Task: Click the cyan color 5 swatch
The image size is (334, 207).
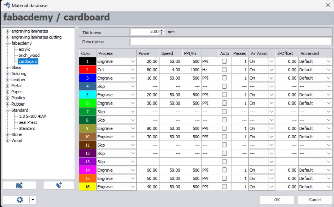Action: pyautogui.click(x=88, y=95)
